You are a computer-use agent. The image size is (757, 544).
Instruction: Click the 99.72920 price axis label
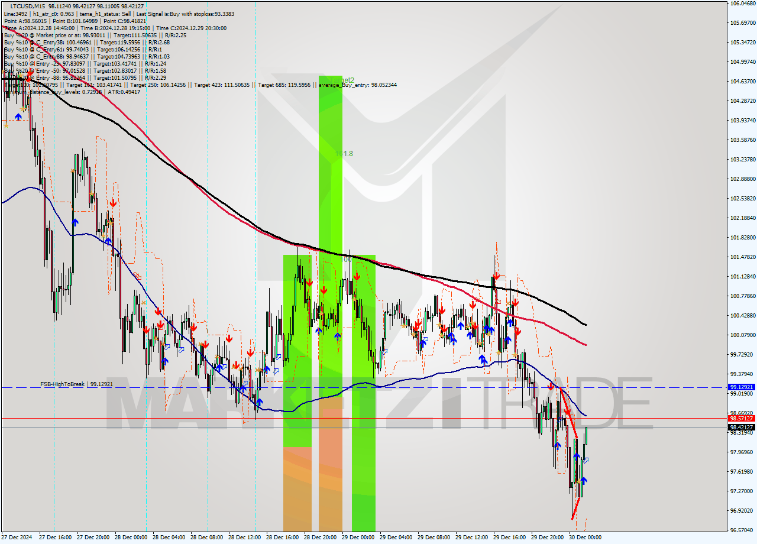[741, 354]
